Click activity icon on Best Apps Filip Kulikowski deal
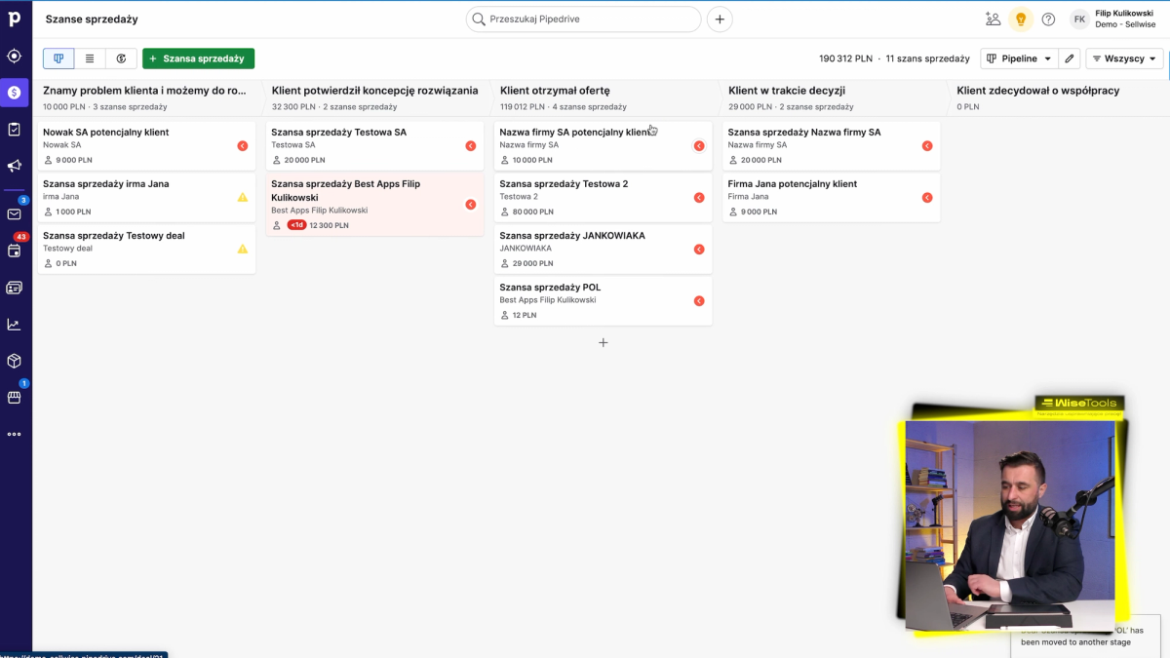The width and height of the screenshot is (1170, 658). (x=471, y=204)
